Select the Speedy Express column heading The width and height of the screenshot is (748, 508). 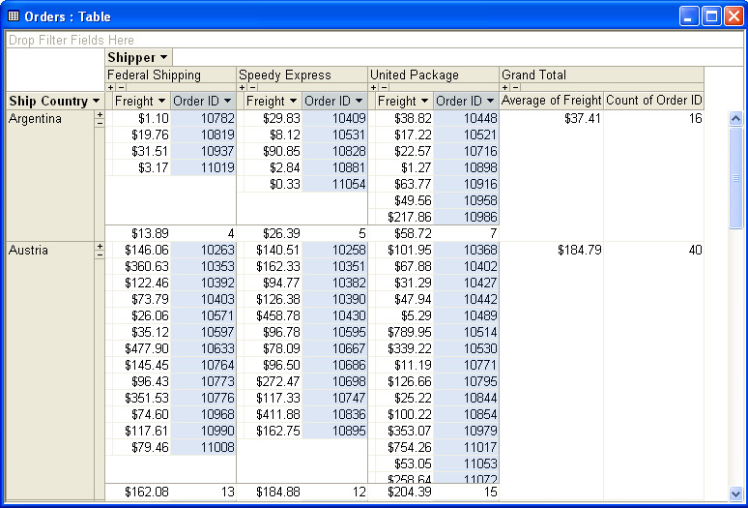point(285,75)
